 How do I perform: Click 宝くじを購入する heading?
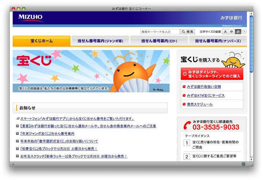pos(200,59)
